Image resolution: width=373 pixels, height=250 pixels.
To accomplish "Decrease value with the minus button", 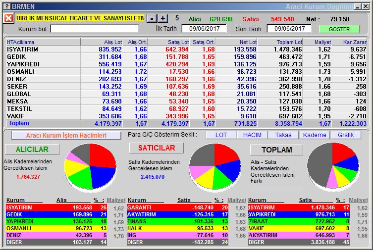I will (x=152, y=18).
